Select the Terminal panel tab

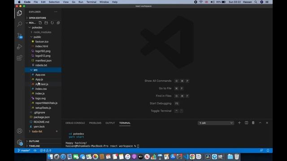[125, 123]
